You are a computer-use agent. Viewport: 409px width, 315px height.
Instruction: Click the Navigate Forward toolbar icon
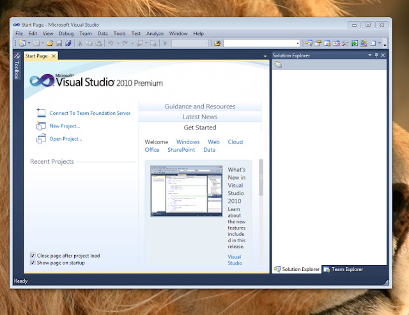153,43
